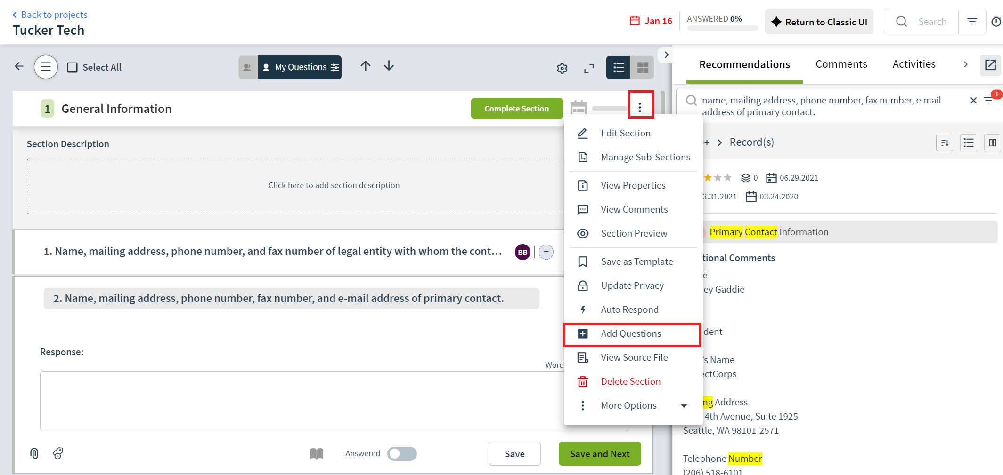Screen dimensions: 1003x475
Task: Add assignee with plus icon on question 1
Action: (546, 252)
